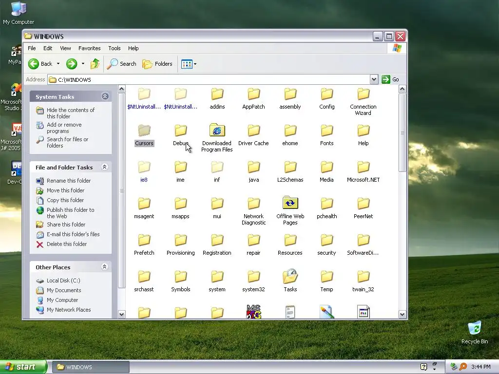
Task: Click file list scroll down arrow
Action: (x=402, y=314)
